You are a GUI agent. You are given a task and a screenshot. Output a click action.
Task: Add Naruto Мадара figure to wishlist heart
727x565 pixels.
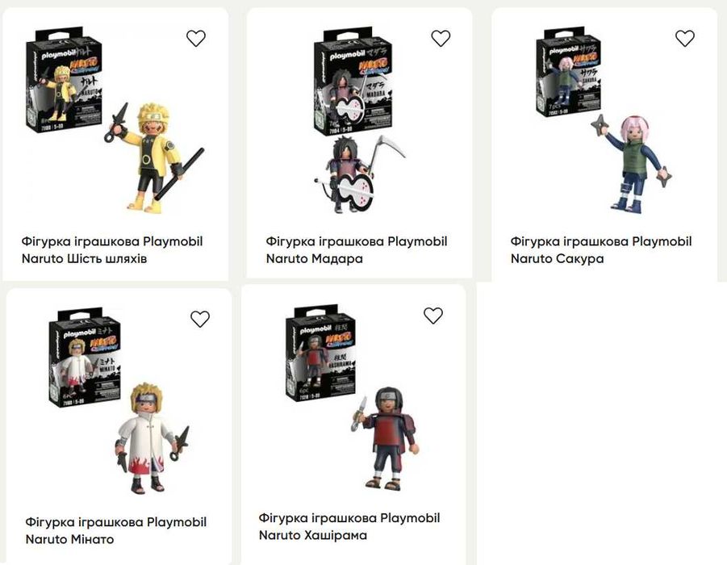[x=441, y=38]
